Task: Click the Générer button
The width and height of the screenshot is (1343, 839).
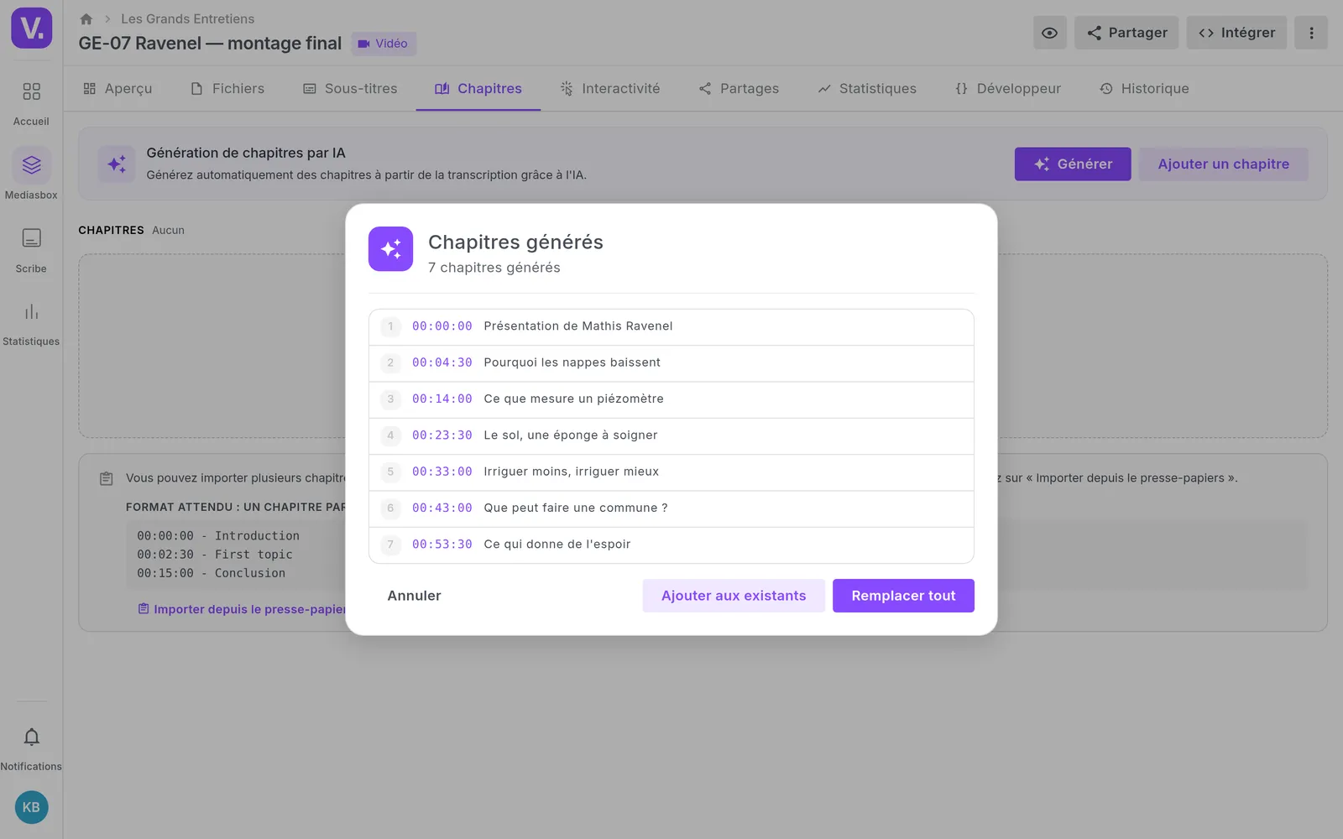Action: 1073,164
